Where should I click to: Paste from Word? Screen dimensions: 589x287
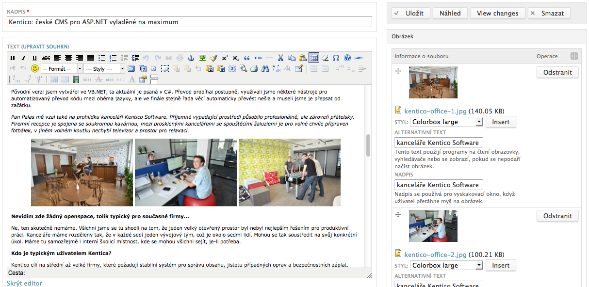221,69
